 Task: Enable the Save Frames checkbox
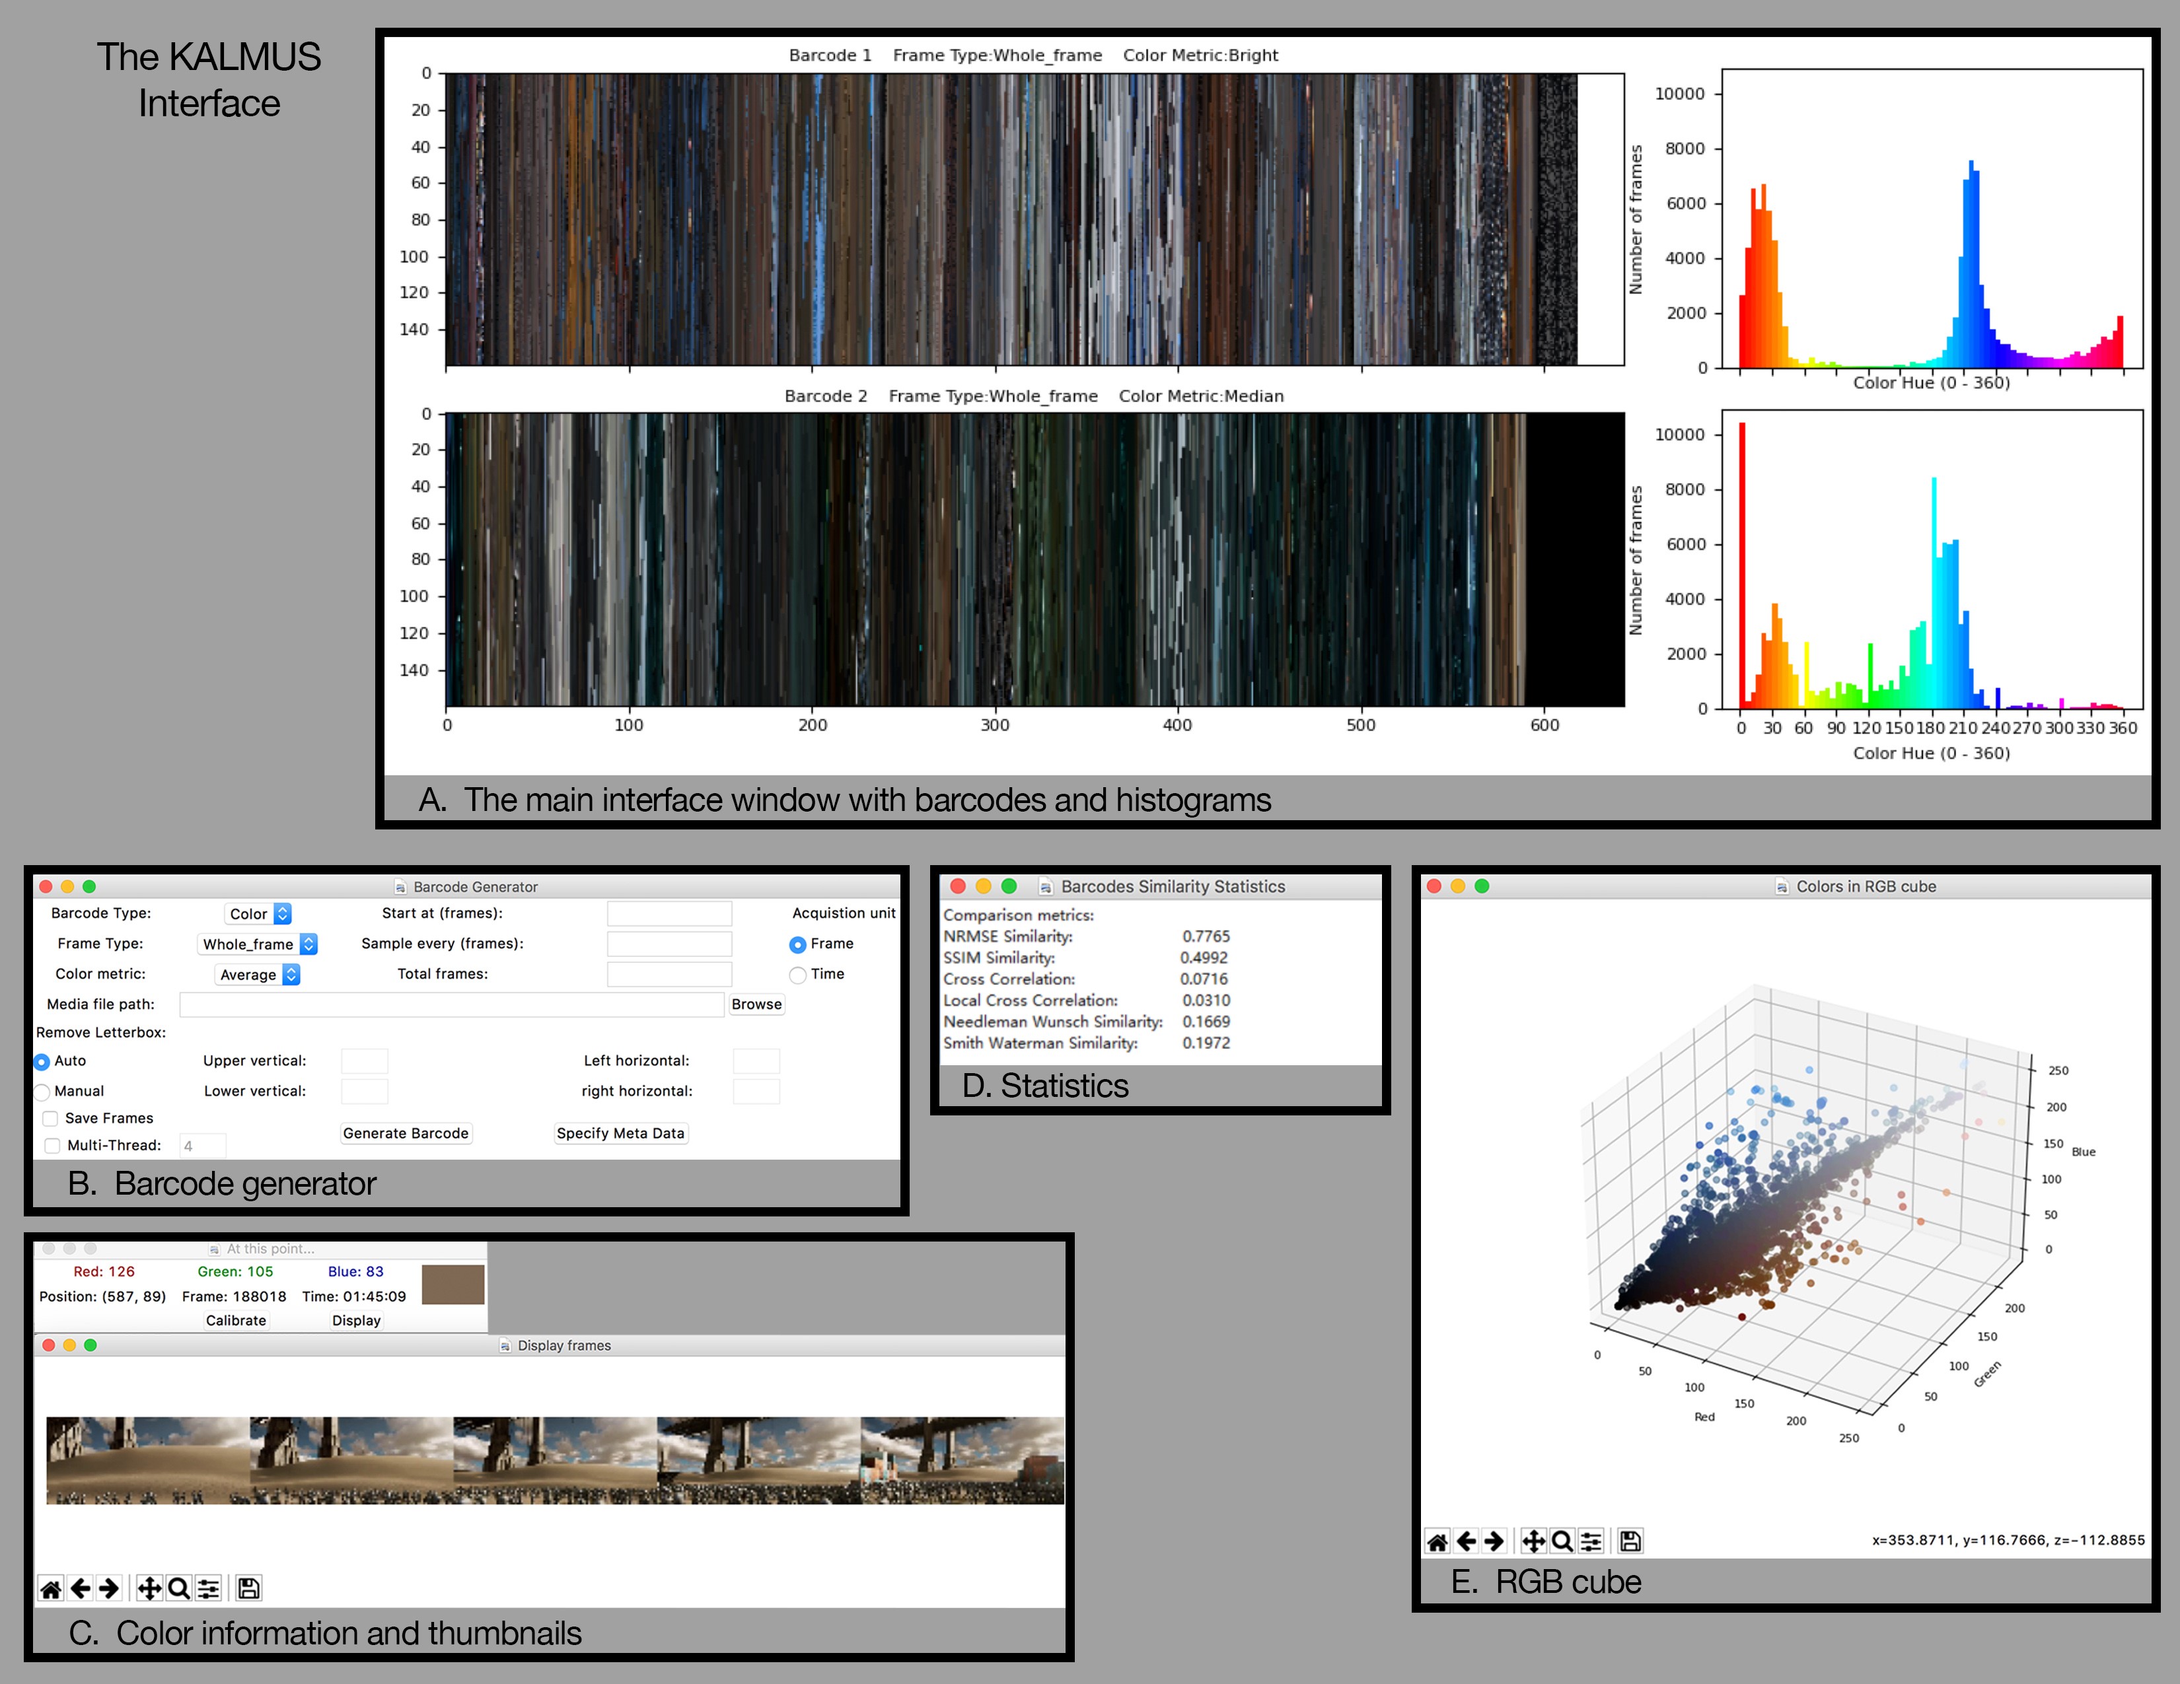pyautogui.click(x=50, y=1118)
